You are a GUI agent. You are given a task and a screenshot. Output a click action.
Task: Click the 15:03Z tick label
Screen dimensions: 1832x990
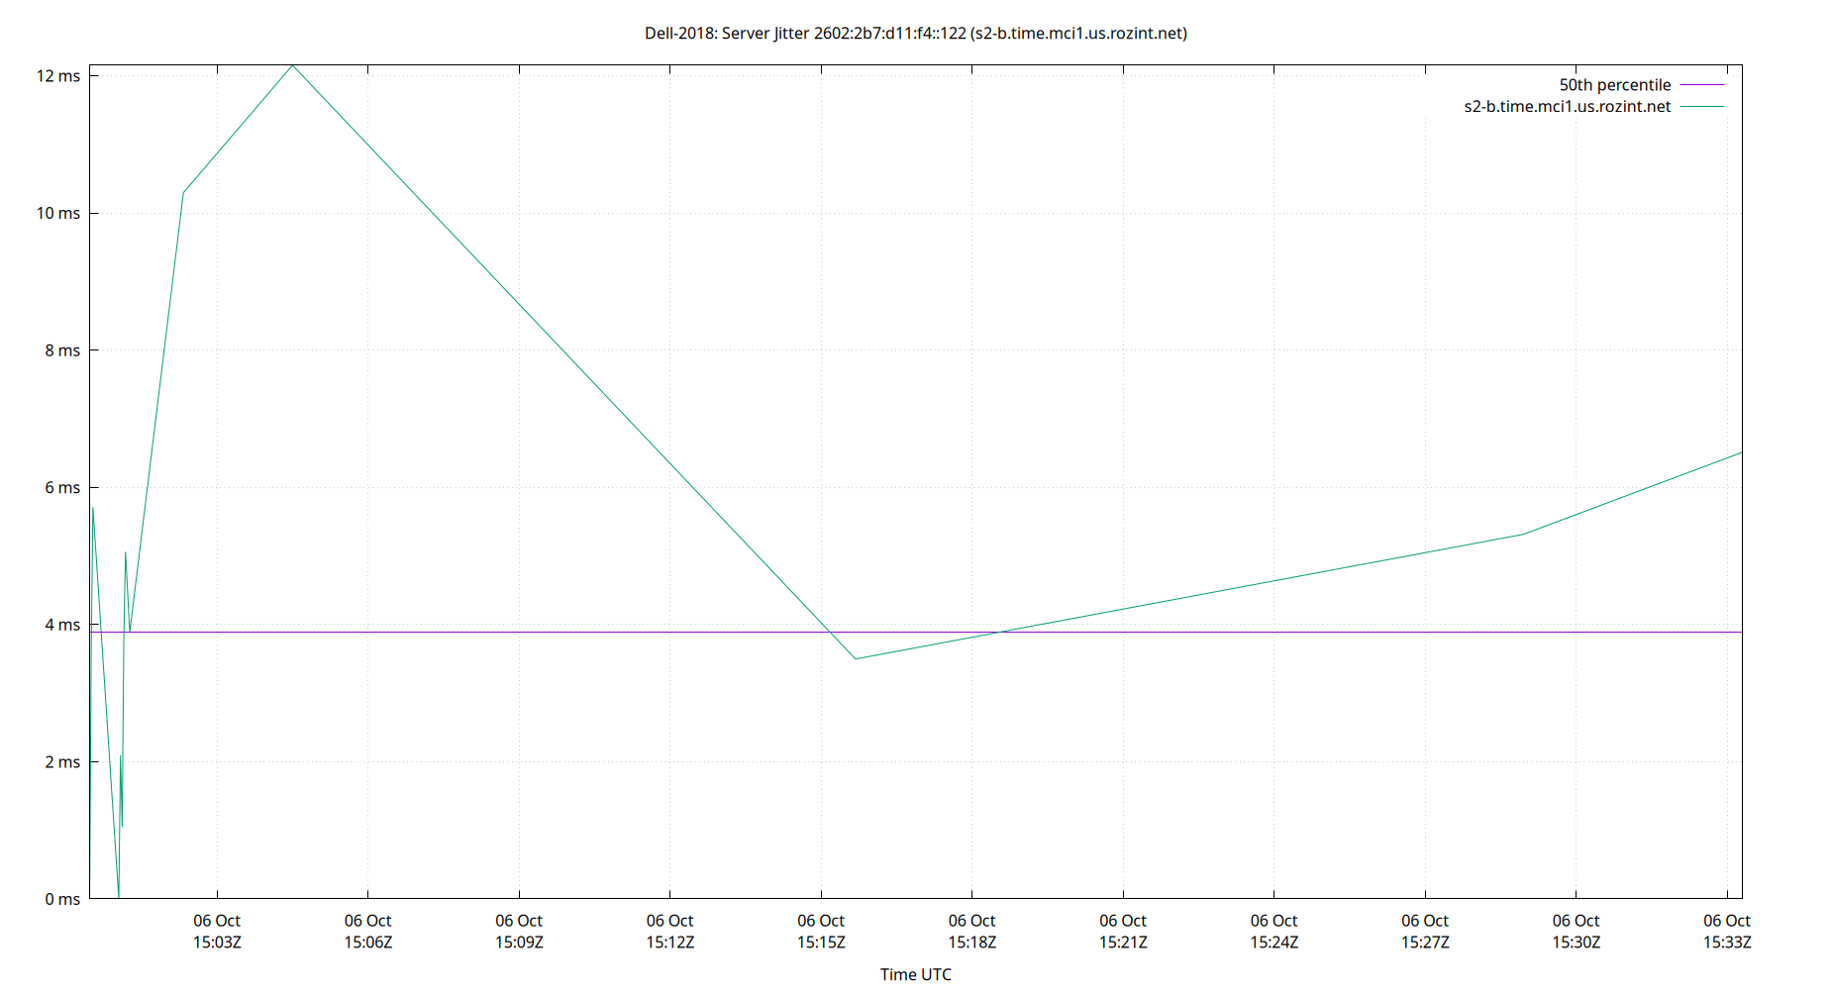[x=218, y=942]
